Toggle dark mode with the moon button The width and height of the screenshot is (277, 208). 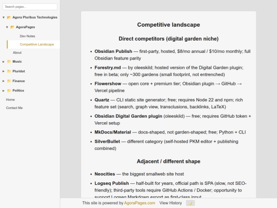point(190,203)
